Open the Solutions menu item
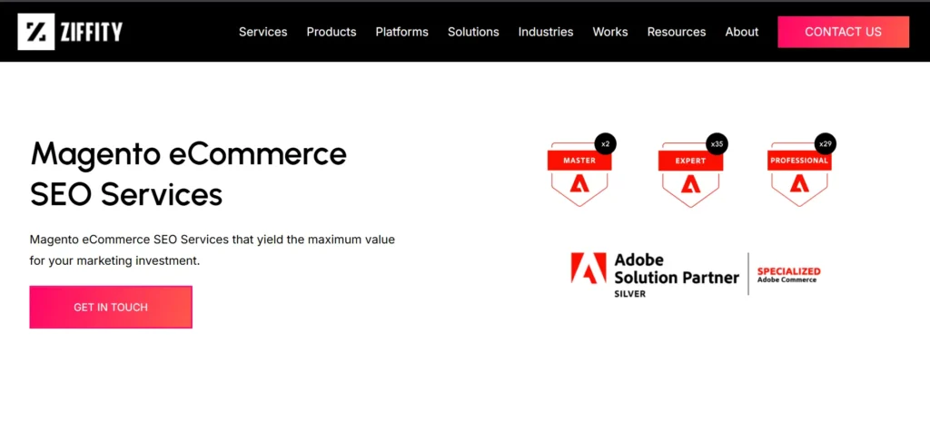 tap(473, 32)
